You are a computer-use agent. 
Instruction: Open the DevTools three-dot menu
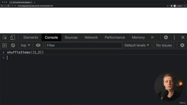(x=174, y=37)
